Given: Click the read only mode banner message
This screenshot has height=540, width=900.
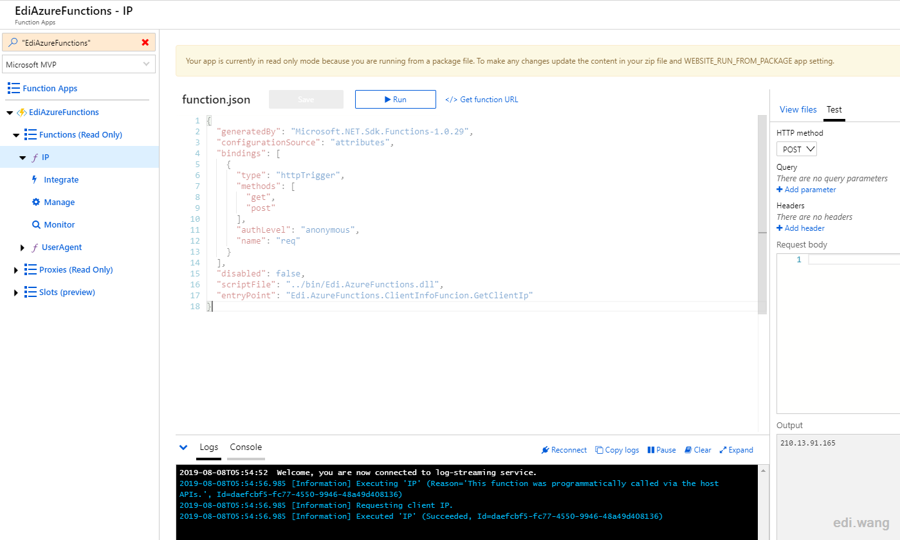Looking at the screenshot, I should point(510,61).
